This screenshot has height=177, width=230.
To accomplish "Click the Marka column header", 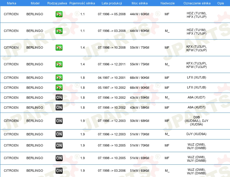I will pos(11,3).
